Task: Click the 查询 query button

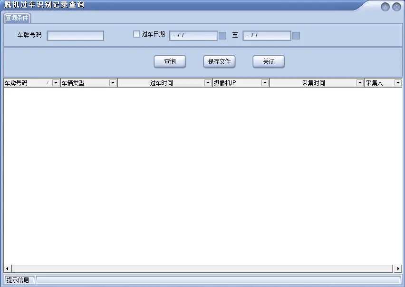Action: [x=170, y=61]
